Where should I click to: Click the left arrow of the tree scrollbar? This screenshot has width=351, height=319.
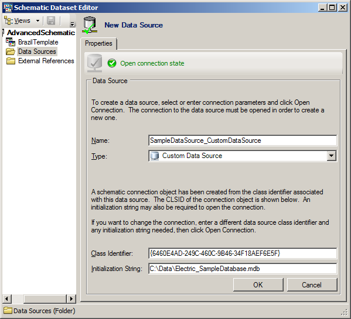7,299
